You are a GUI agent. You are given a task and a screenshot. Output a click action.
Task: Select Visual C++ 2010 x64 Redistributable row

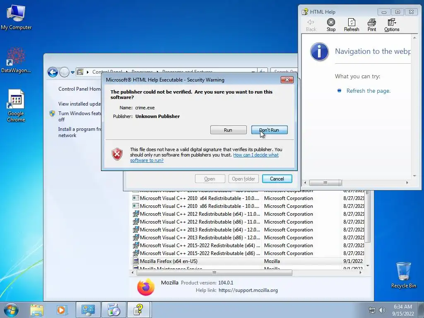point(248,198)
